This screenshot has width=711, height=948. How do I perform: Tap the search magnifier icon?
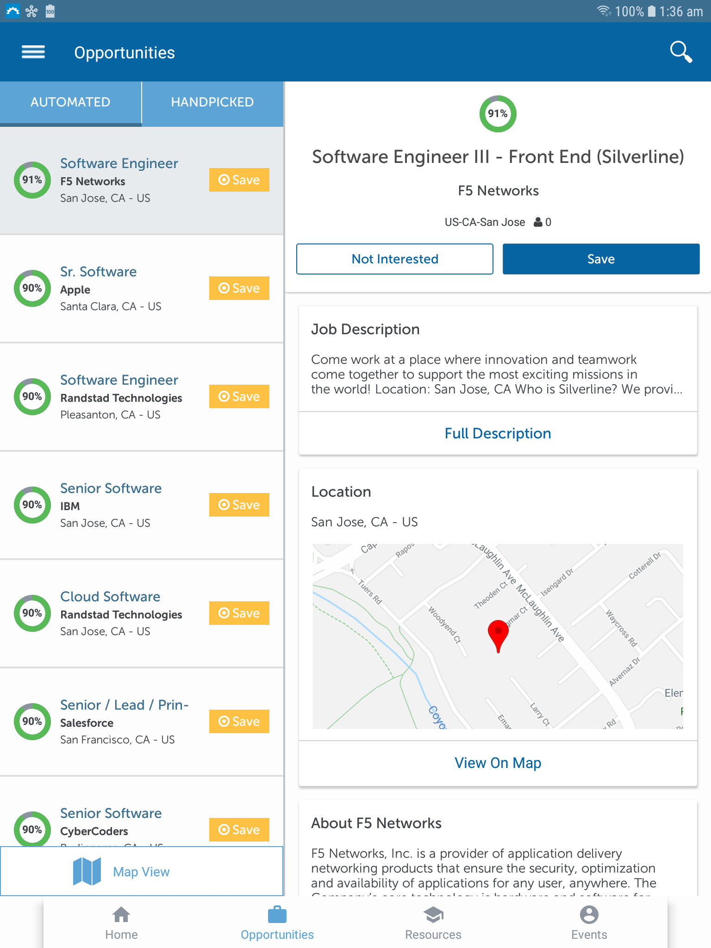coord(681,52)
